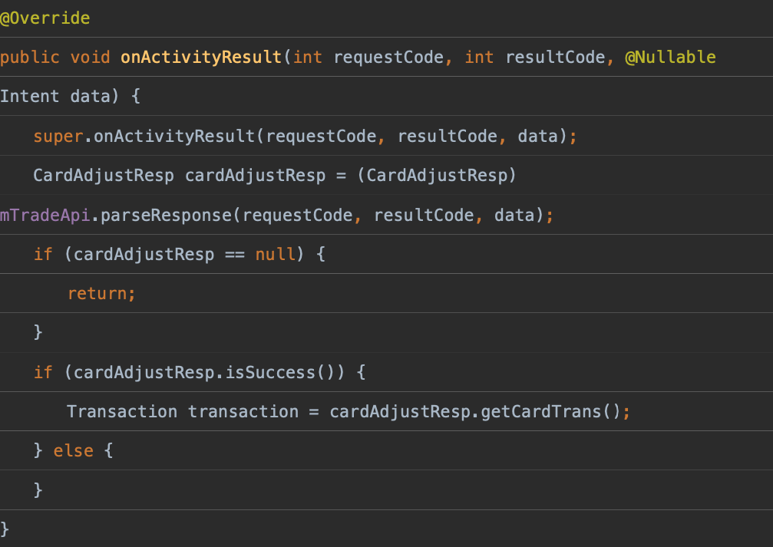Image resolution: width=773 pixels, height=547 pixels.
Task: Click the == operator in the null check
Action: coord(235,255)
